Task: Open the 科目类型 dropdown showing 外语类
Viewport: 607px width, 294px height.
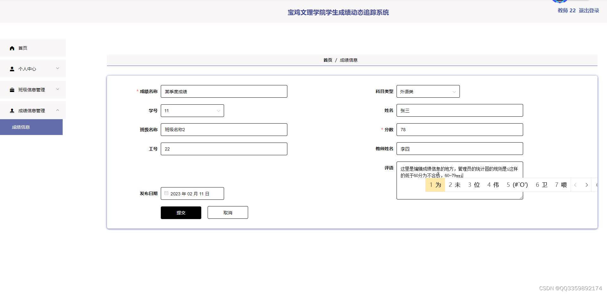Action: [428, 91]
